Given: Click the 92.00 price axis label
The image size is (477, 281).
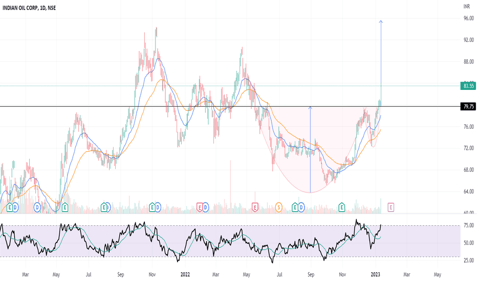Looking at the screenshot, I should pyautogui.click(x=468, y=40).
